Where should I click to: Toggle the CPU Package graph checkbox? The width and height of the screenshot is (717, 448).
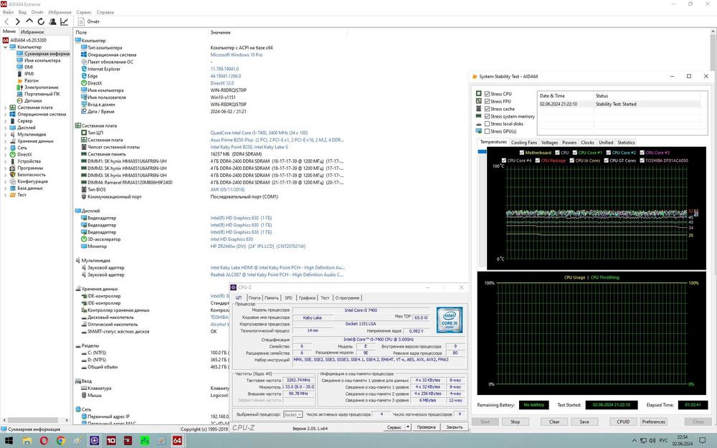point(538,161)
